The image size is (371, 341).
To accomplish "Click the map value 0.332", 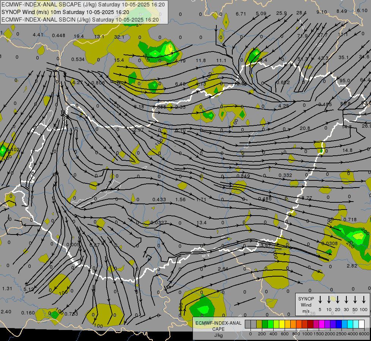I will click(x=285, y=175).
